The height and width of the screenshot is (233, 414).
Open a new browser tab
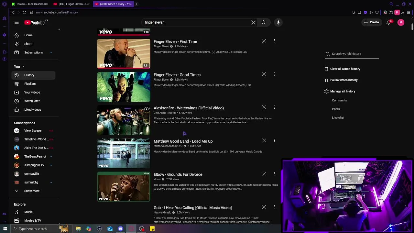pyautogui.click(x=136, y=4)
